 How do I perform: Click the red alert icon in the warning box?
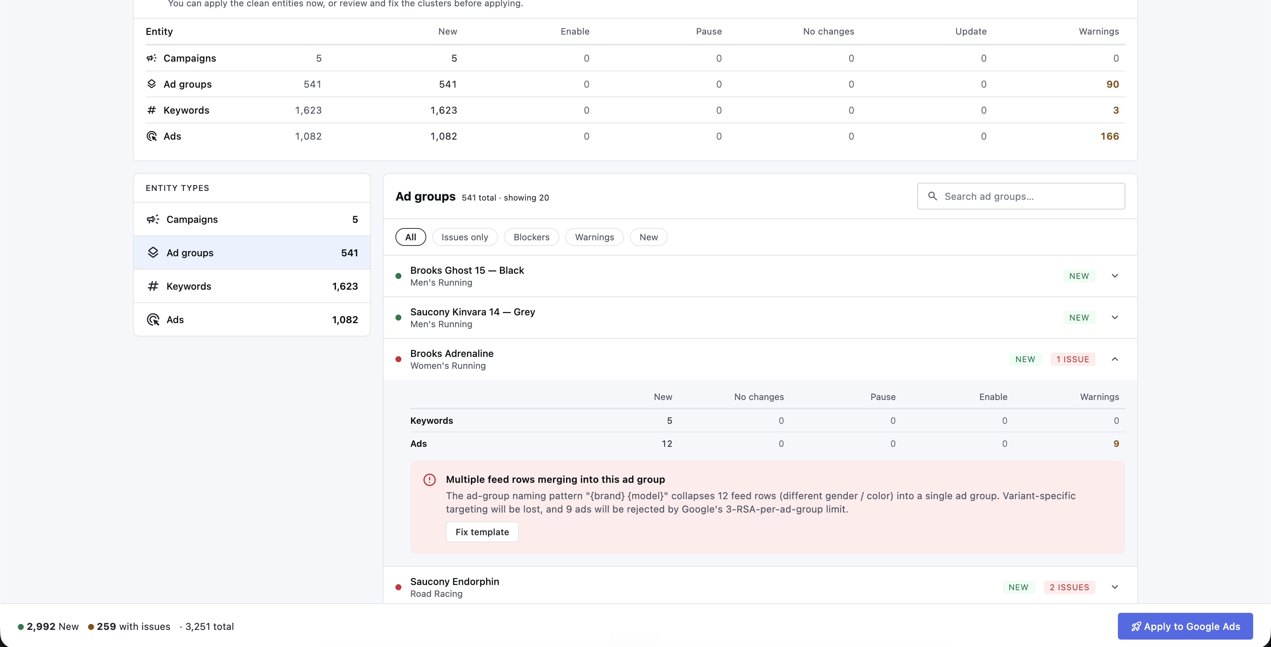point(429,480)
